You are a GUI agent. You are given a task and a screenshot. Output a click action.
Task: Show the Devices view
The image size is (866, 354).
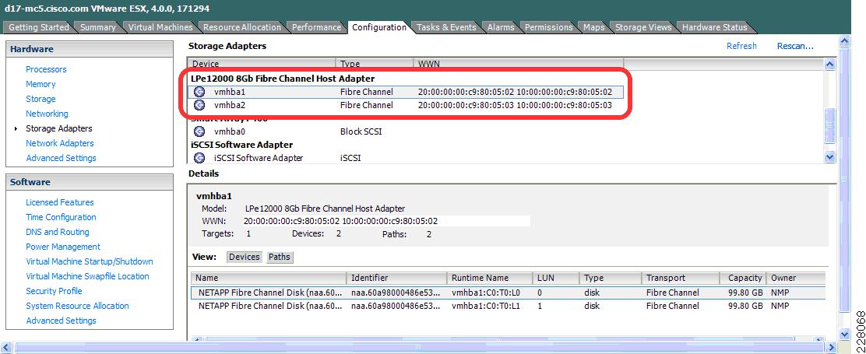(x=244, y=257)
